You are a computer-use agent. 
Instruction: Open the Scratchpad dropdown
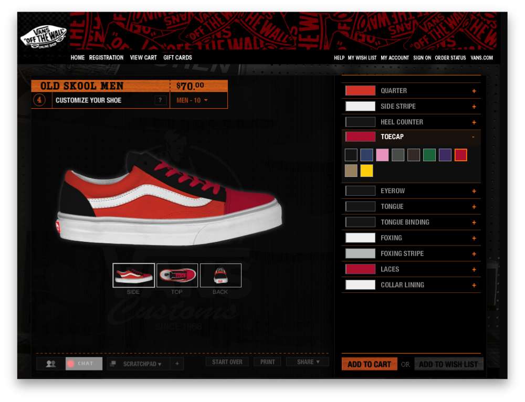pyautogui.click(x=139, y=364)
